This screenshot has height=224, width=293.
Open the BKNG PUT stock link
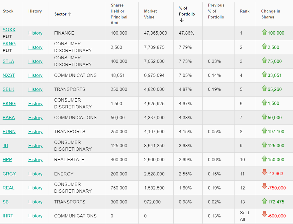click(x=9, y=44)
